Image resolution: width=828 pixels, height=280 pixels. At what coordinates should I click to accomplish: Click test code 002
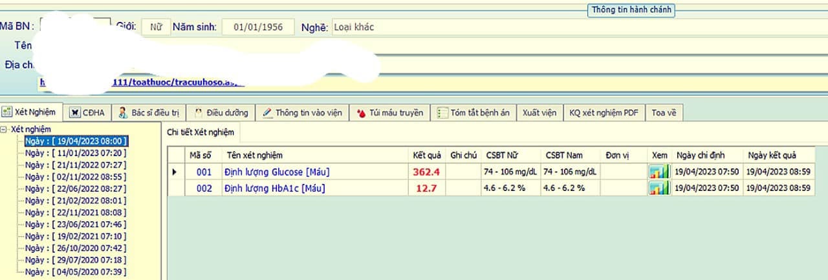pyautogui.click(x=204, y=188)
